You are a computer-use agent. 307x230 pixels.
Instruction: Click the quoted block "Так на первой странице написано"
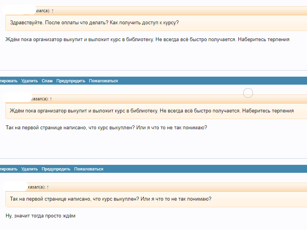click(111, 199)
